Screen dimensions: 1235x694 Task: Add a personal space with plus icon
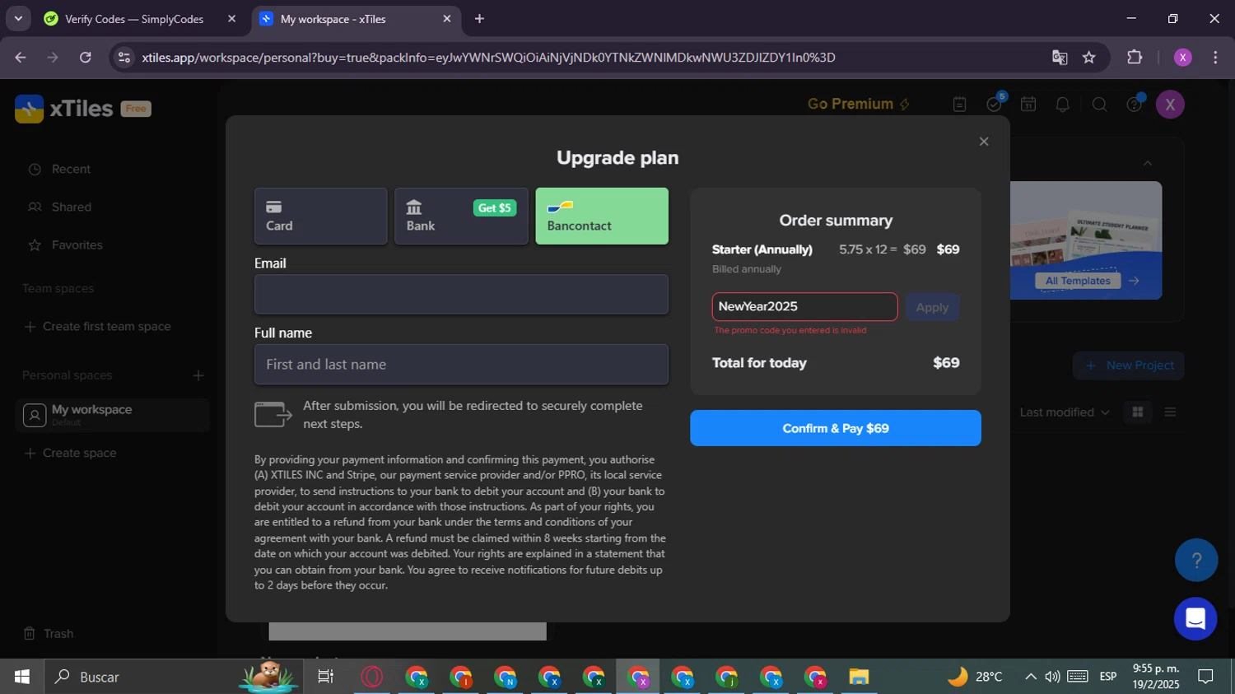pyautogui.click(x=198, y=375)
